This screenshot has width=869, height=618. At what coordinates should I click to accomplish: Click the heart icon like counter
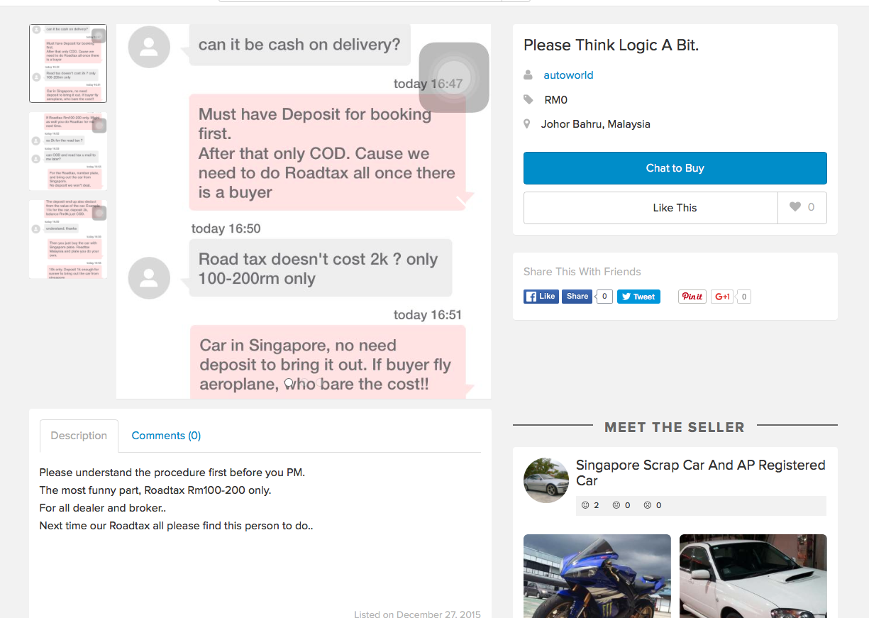coord(802,207)
